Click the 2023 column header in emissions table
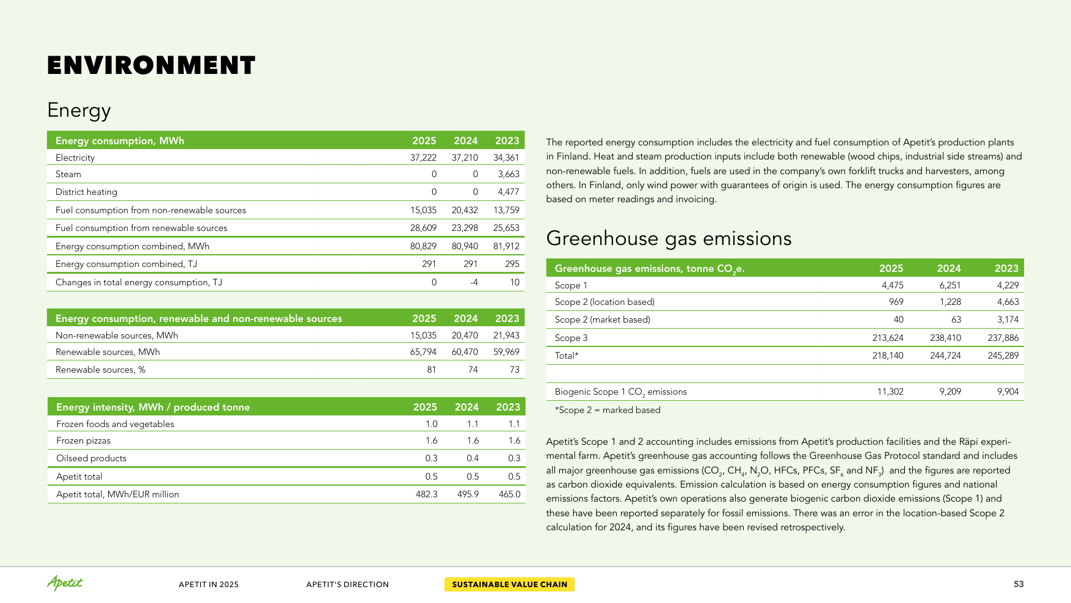Viewport: 1071px width, 603px height. point(1006,268)
